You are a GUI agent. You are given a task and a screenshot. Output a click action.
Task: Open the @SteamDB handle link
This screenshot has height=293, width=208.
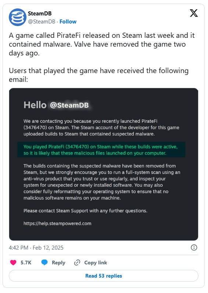pos(42,22)
